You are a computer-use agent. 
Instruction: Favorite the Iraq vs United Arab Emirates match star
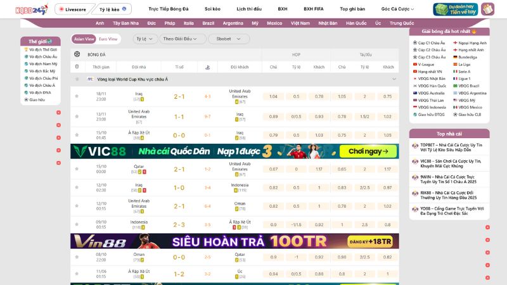click(x=77, y=96)
